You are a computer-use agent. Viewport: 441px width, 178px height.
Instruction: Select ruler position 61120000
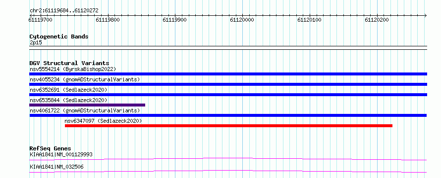point(242,20)
